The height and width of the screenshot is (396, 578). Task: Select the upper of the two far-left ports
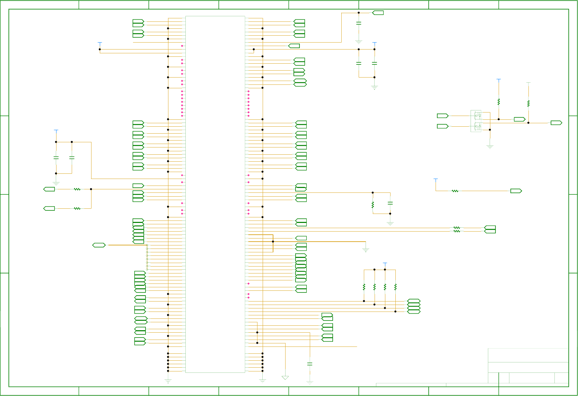pyautogui.click(x=49, y=189)
